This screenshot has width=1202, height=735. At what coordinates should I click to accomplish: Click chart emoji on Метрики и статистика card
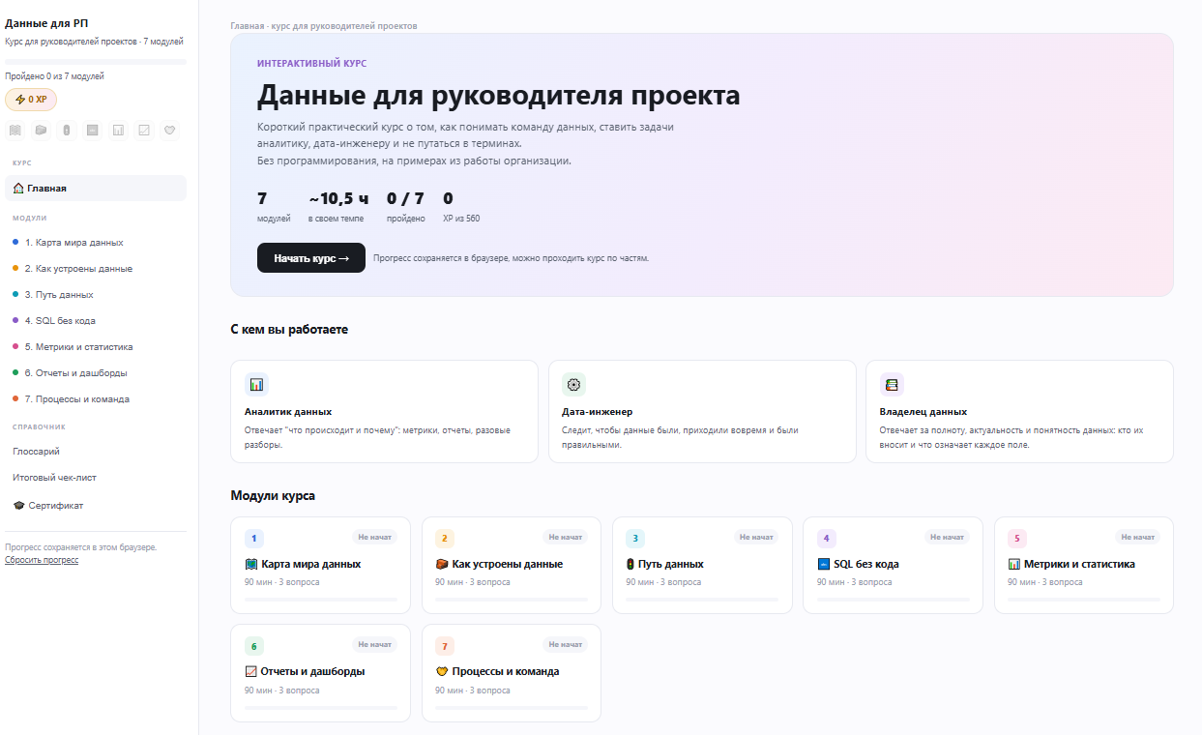tap(1014, 564)
